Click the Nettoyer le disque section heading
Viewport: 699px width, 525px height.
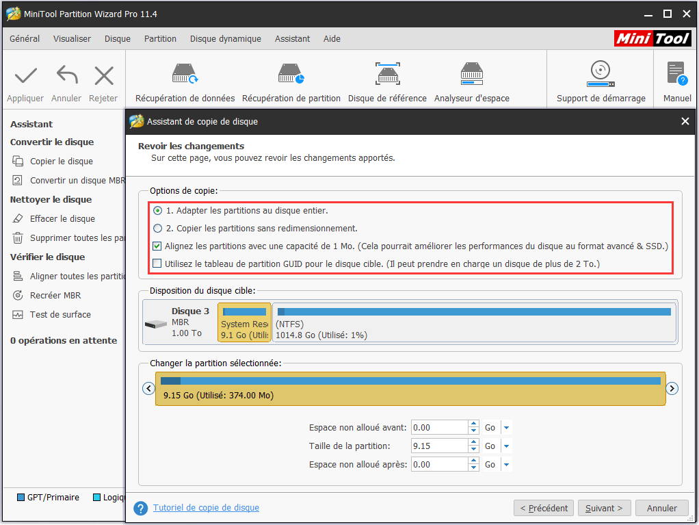(x=51, y=199)
